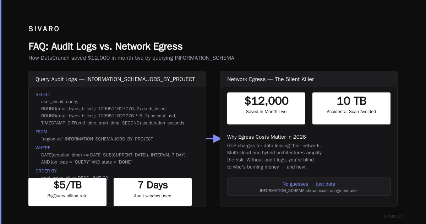This screenshot has width=426, height=224.
Task: Click the Network Egress panel header
Action: point(309,79)
